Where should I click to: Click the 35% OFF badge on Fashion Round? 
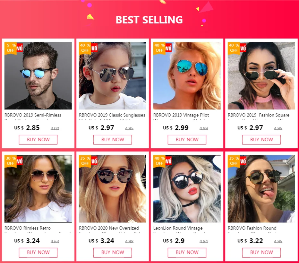click(234, 161)
